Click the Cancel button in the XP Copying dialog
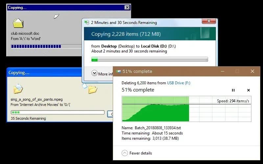This screenshot has width=263, height=164. [110, 114]
